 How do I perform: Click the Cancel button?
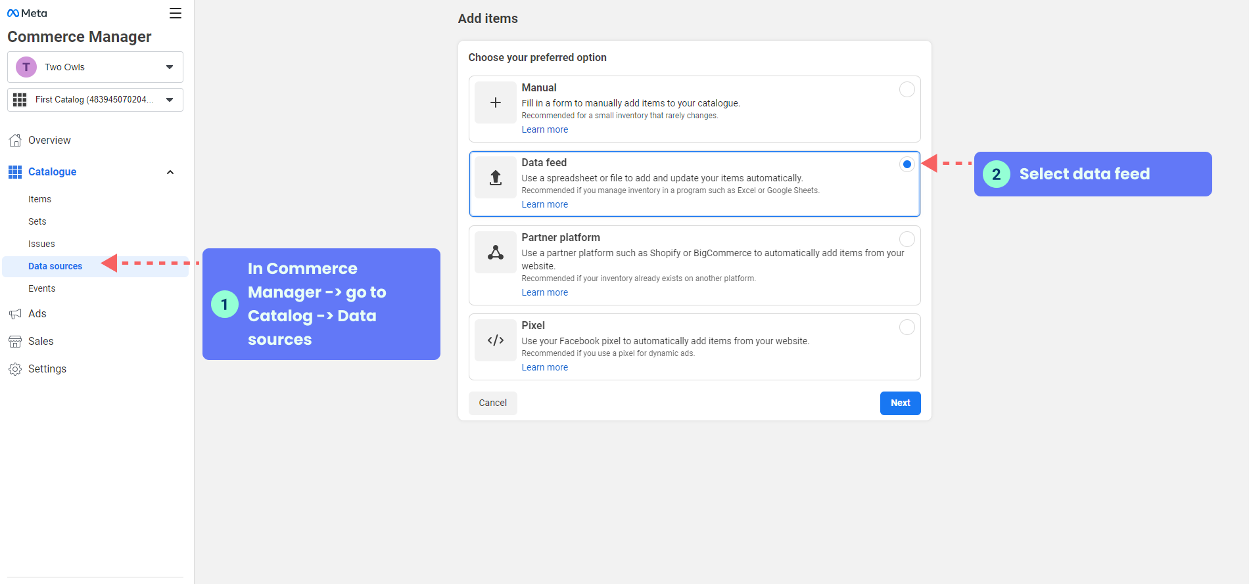(x=493, y=403)
